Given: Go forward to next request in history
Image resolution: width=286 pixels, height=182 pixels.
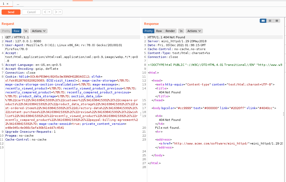Looking at the screenshot, I should point(56,12).
